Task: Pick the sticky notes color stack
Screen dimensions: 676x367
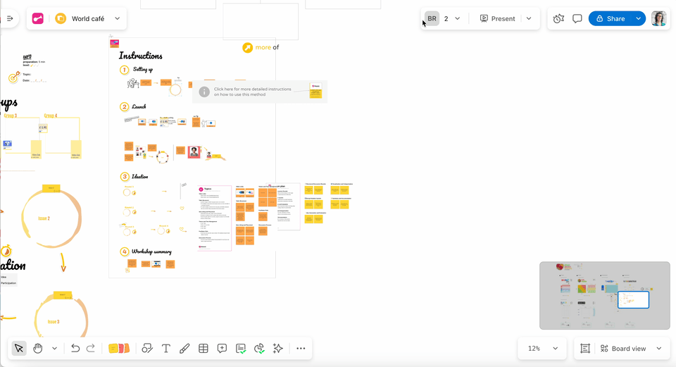Action: click(x=119, y=348)
